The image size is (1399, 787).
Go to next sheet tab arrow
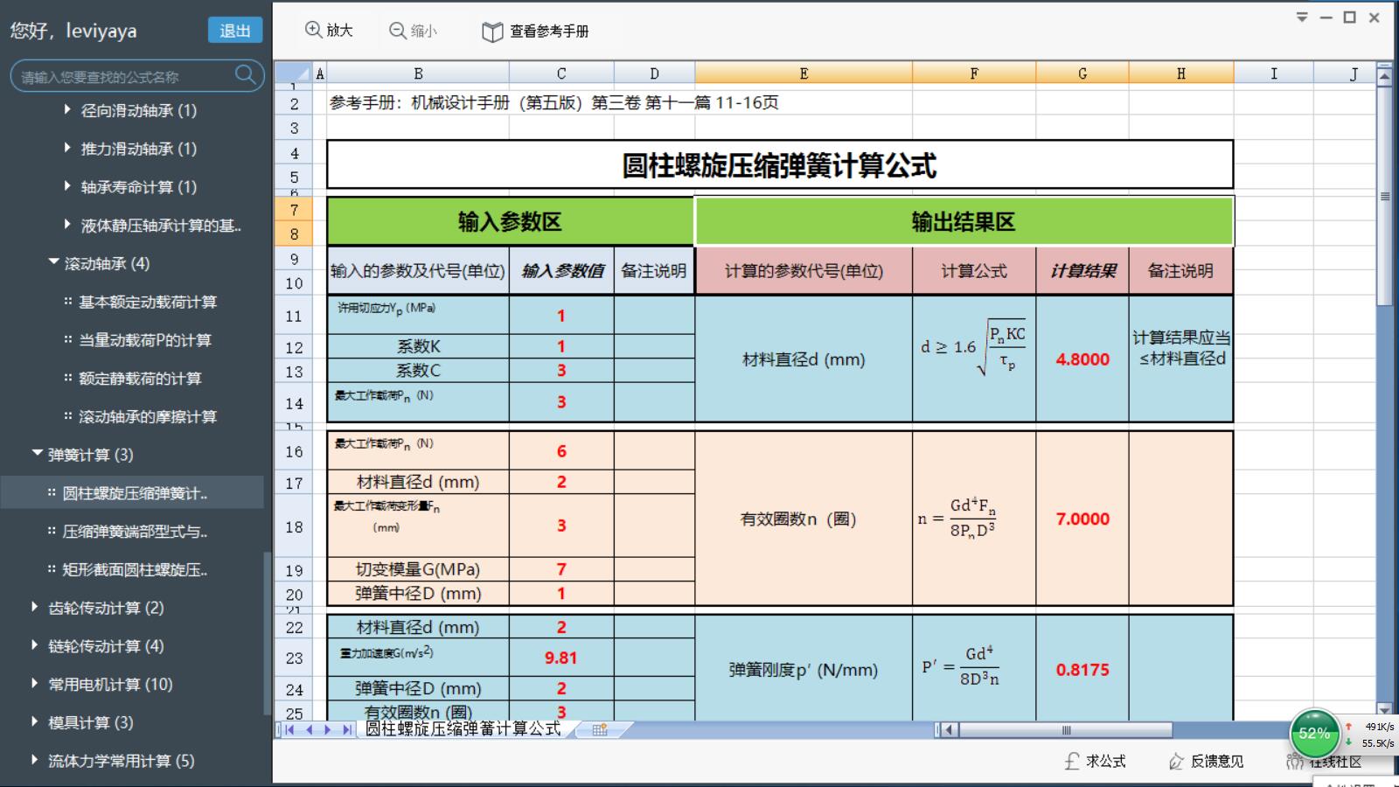pyautogui.click(x=328, y=729)
